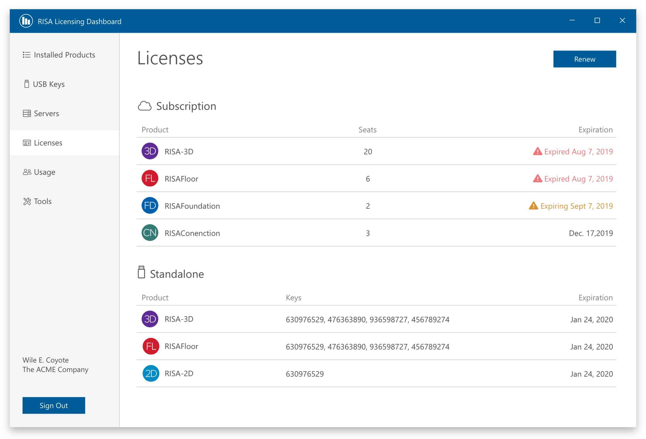Open the Installed Products page
Viewport: 646px width, 439px height.
[x=65, y=55]
